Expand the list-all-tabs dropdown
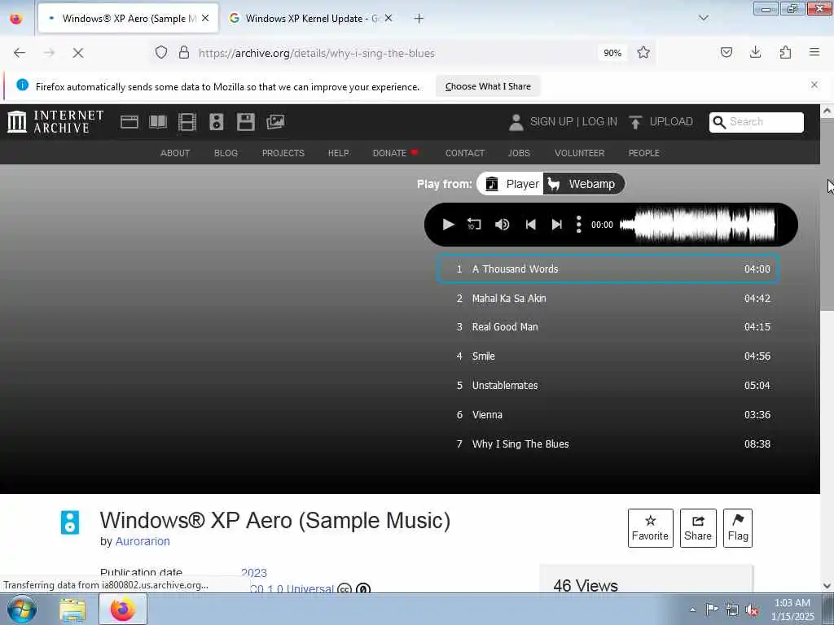The image size is (834, 625). click(x=703, y=18)
